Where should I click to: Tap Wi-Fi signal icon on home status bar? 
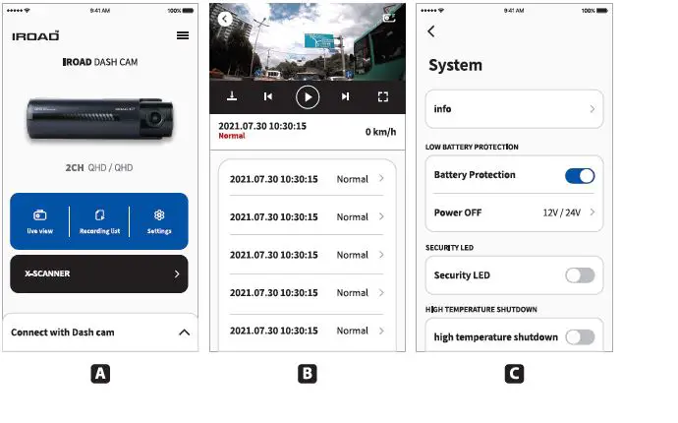tap(28, 11)
